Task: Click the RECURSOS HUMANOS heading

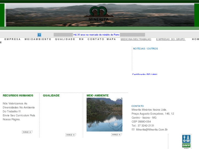Action: (x=18, y=95)
